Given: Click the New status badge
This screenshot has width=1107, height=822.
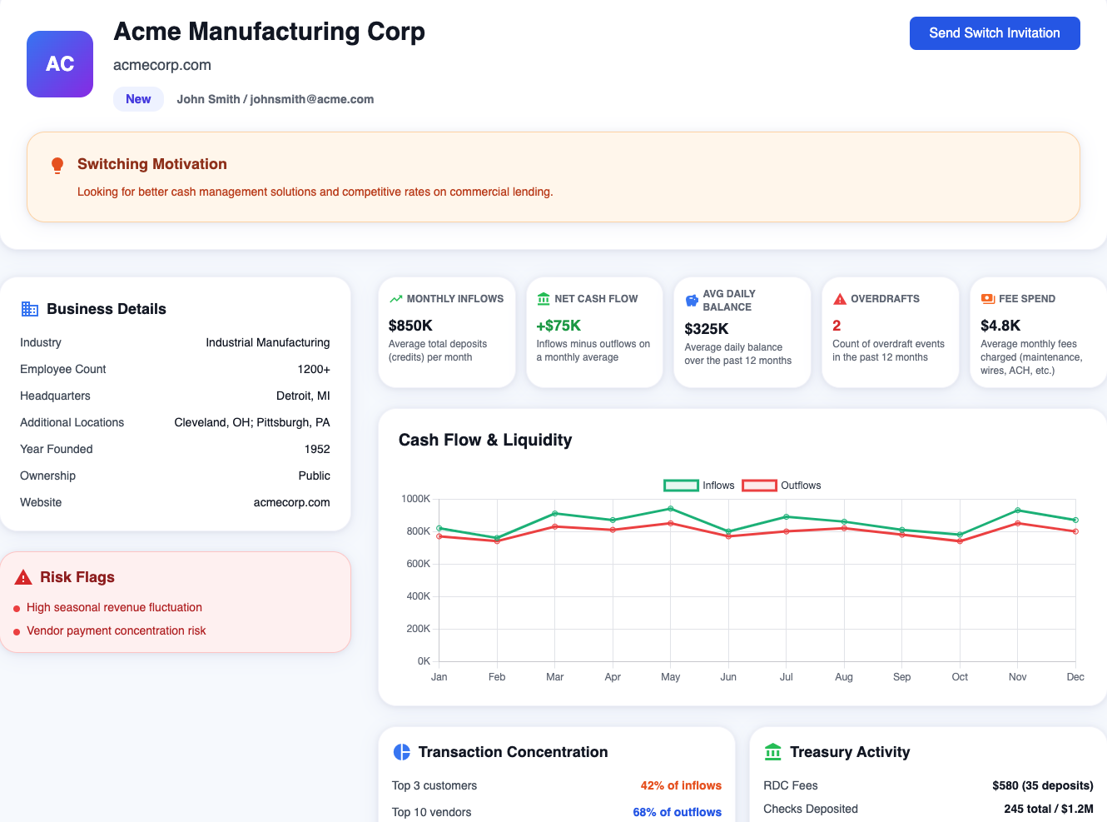Looking at the screenshot, I should (x=138, y=99).
